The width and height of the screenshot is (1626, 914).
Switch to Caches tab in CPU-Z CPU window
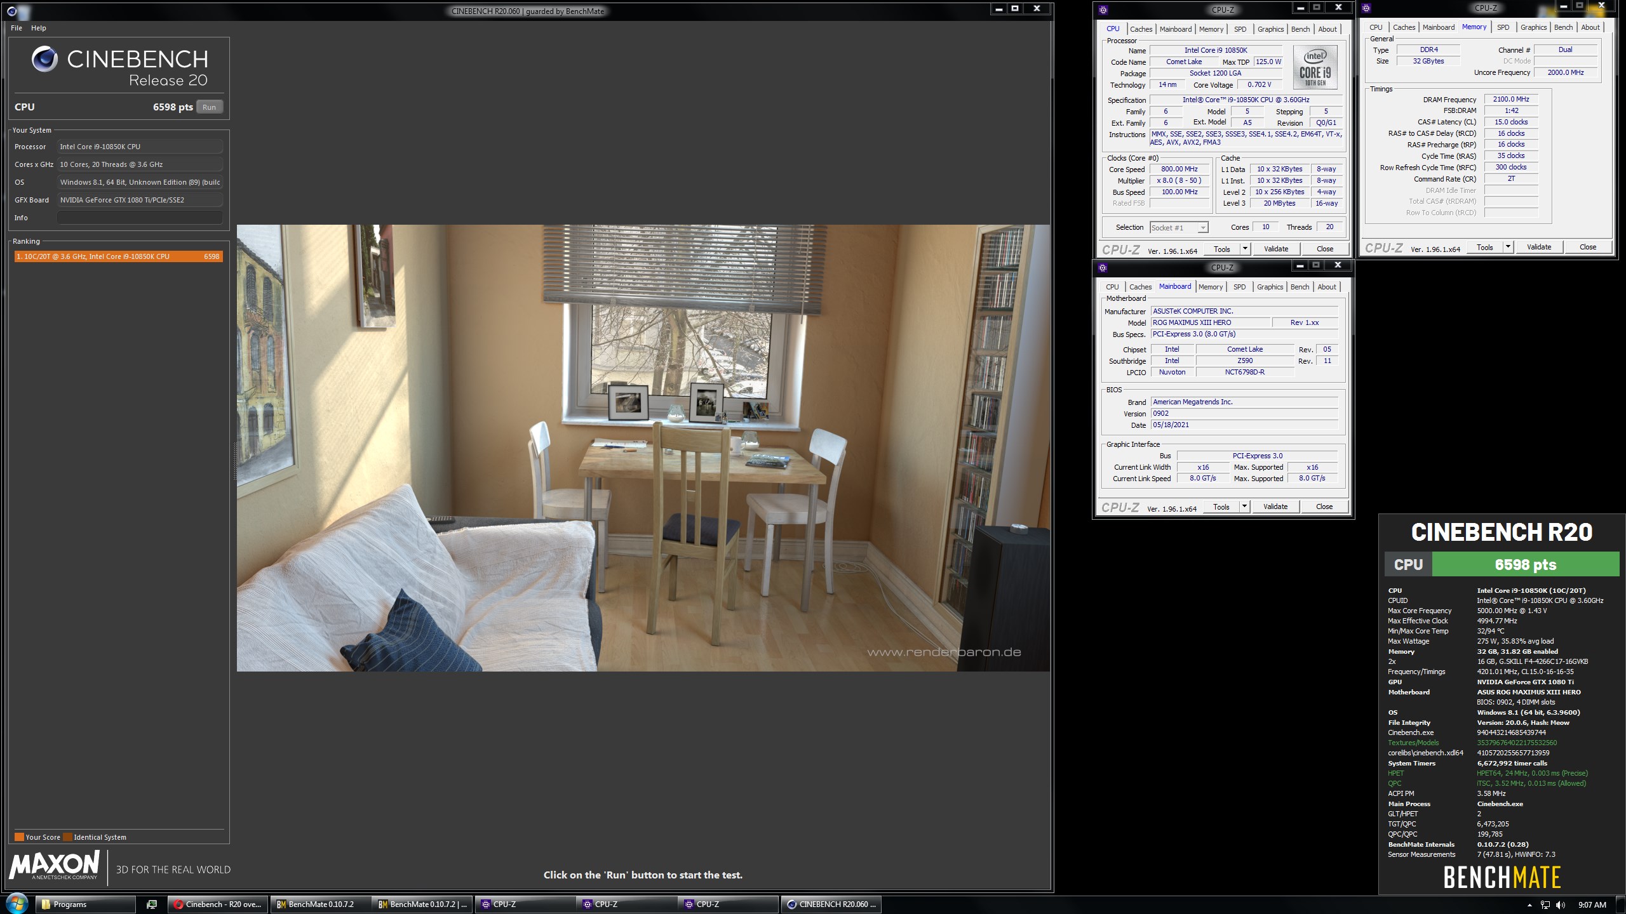[1141, 29]
